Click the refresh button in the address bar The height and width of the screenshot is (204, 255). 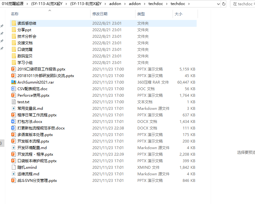tap(224, 4)
